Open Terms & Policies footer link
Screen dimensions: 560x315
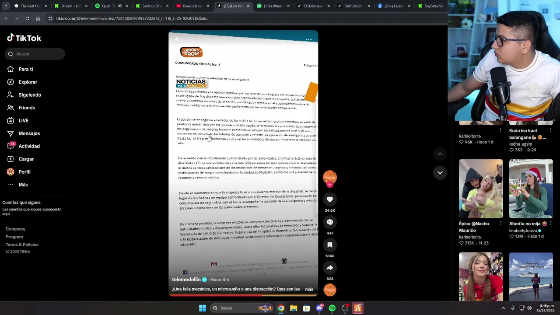click(22, 245)
